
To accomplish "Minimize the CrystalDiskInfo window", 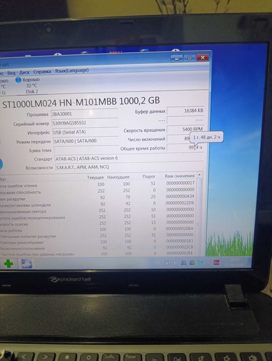I will tap(177, 58).
